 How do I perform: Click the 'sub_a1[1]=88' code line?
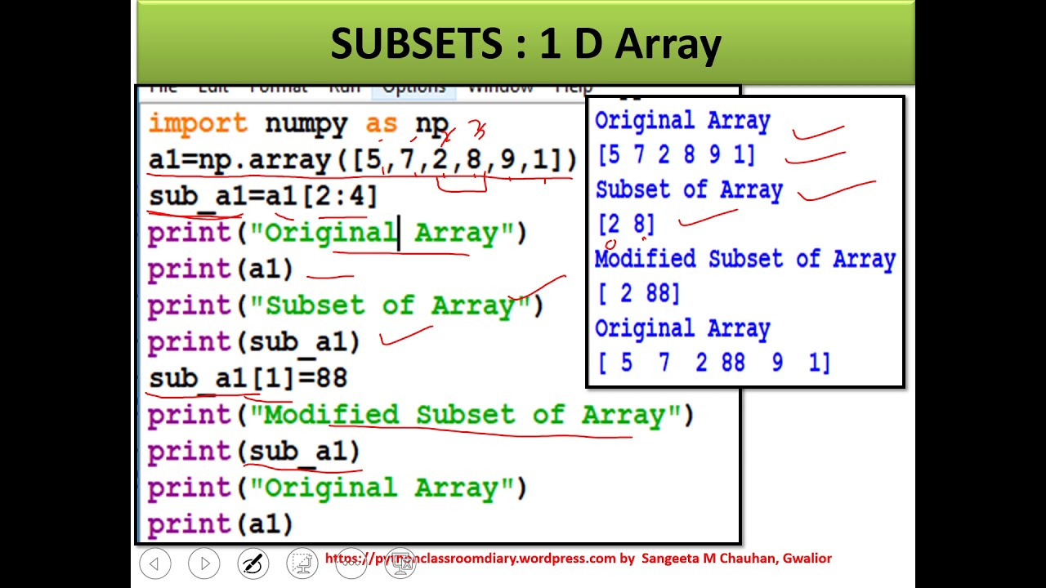click(248, 378)
